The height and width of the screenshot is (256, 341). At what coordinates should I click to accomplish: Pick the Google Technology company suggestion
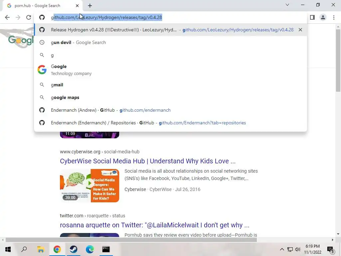click(x=170, y=70)
